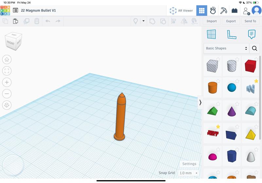Open the Bricks mode icon
The height and width of the screenshot is (183, 262).
(234, 11)
